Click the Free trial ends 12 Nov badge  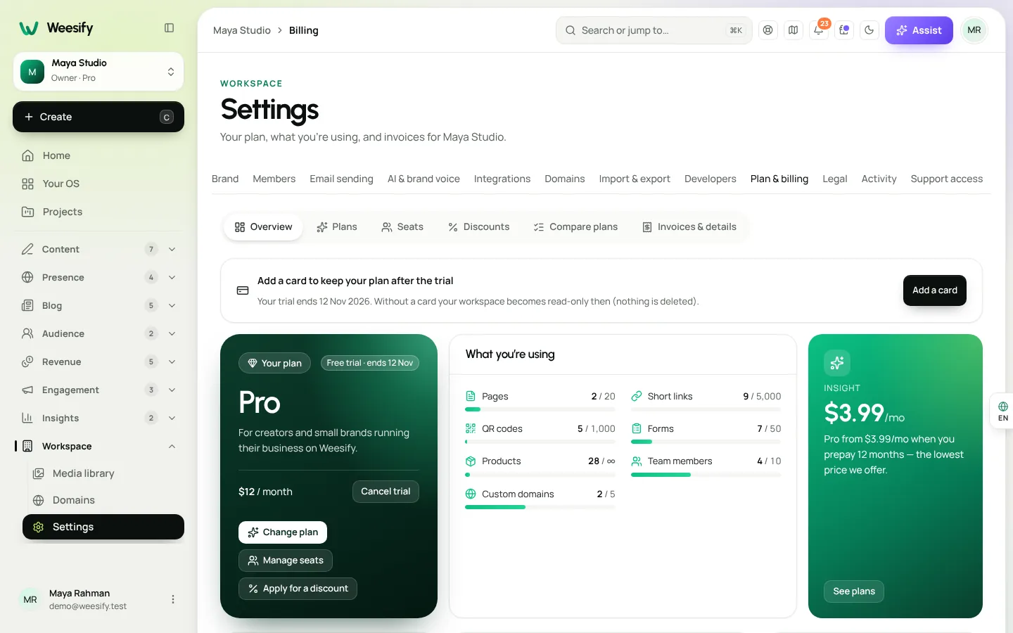(x=370, y=363)
